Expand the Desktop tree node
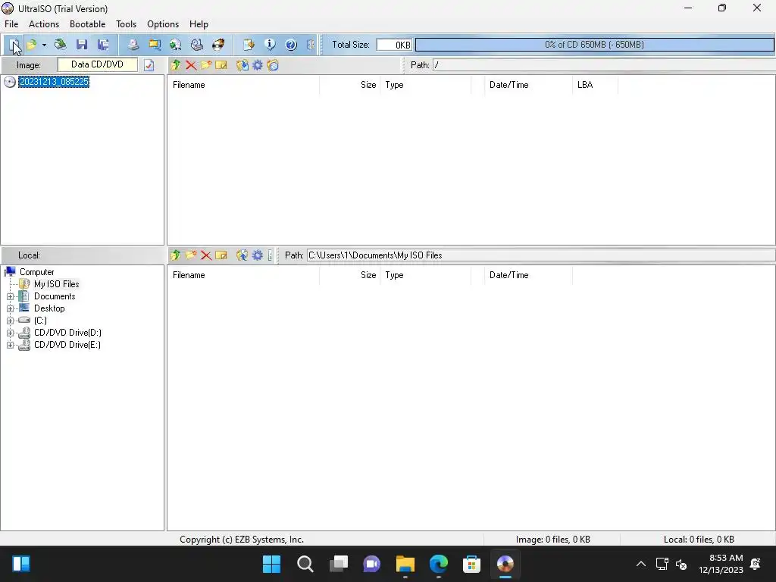This screenshot has height=582, width=776. pos(10,308)
